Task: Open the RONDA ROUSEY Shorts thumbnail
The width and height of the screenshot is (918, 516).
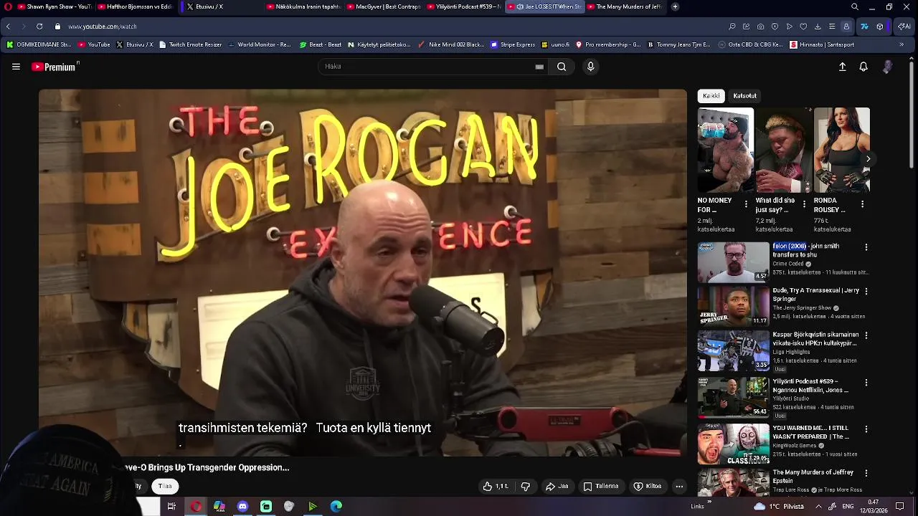Action: pyautogui.click(x=842, y=150)
